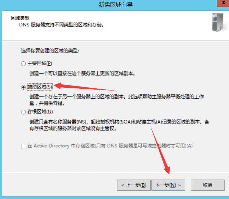The height and width of the screenshot is (199, 229).
Task: Click the primary zone description 创建一个可以直接
Action: coord(82,73)
